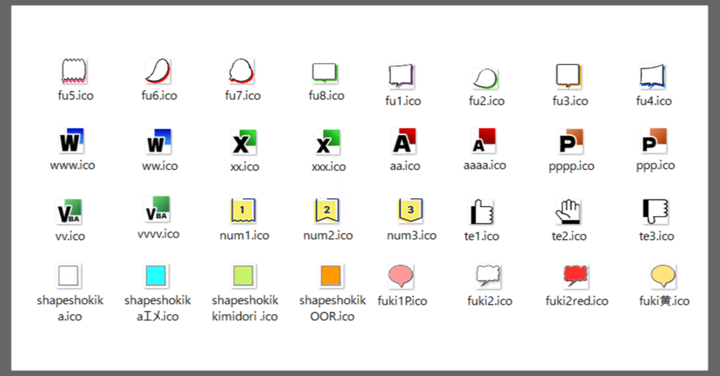This screenshot has height=376, width=720.
Task: Click the vvvv.ico file name label
Action: point(158,234)
